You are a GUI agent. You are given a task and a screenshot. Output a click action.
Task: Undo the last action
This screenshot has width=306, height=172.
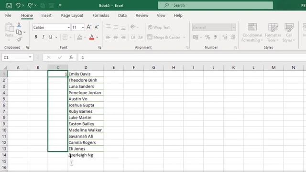click(x=18, y=5)
